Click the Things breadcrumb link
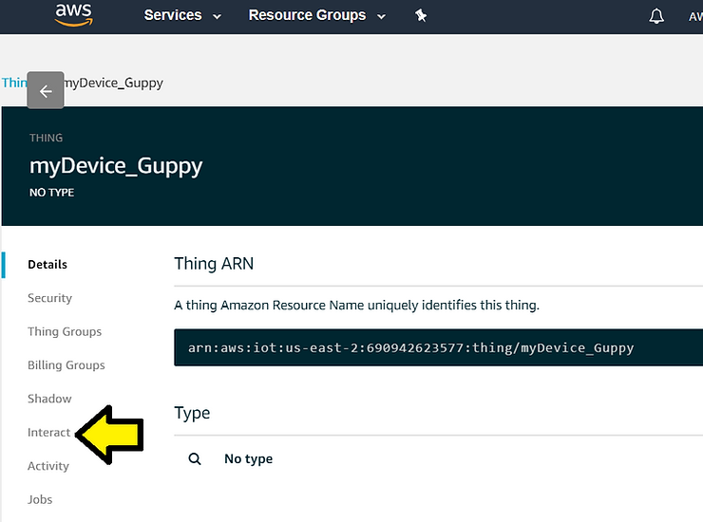The image size is (703, 522). click(13, 83)
